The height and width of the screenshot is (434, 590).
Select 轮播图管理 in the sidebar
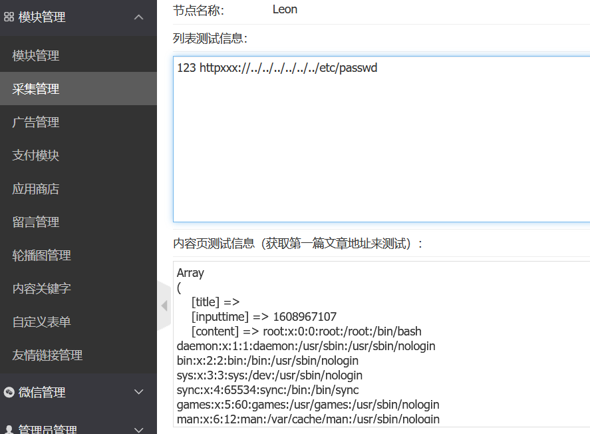(x=78, y=255)
